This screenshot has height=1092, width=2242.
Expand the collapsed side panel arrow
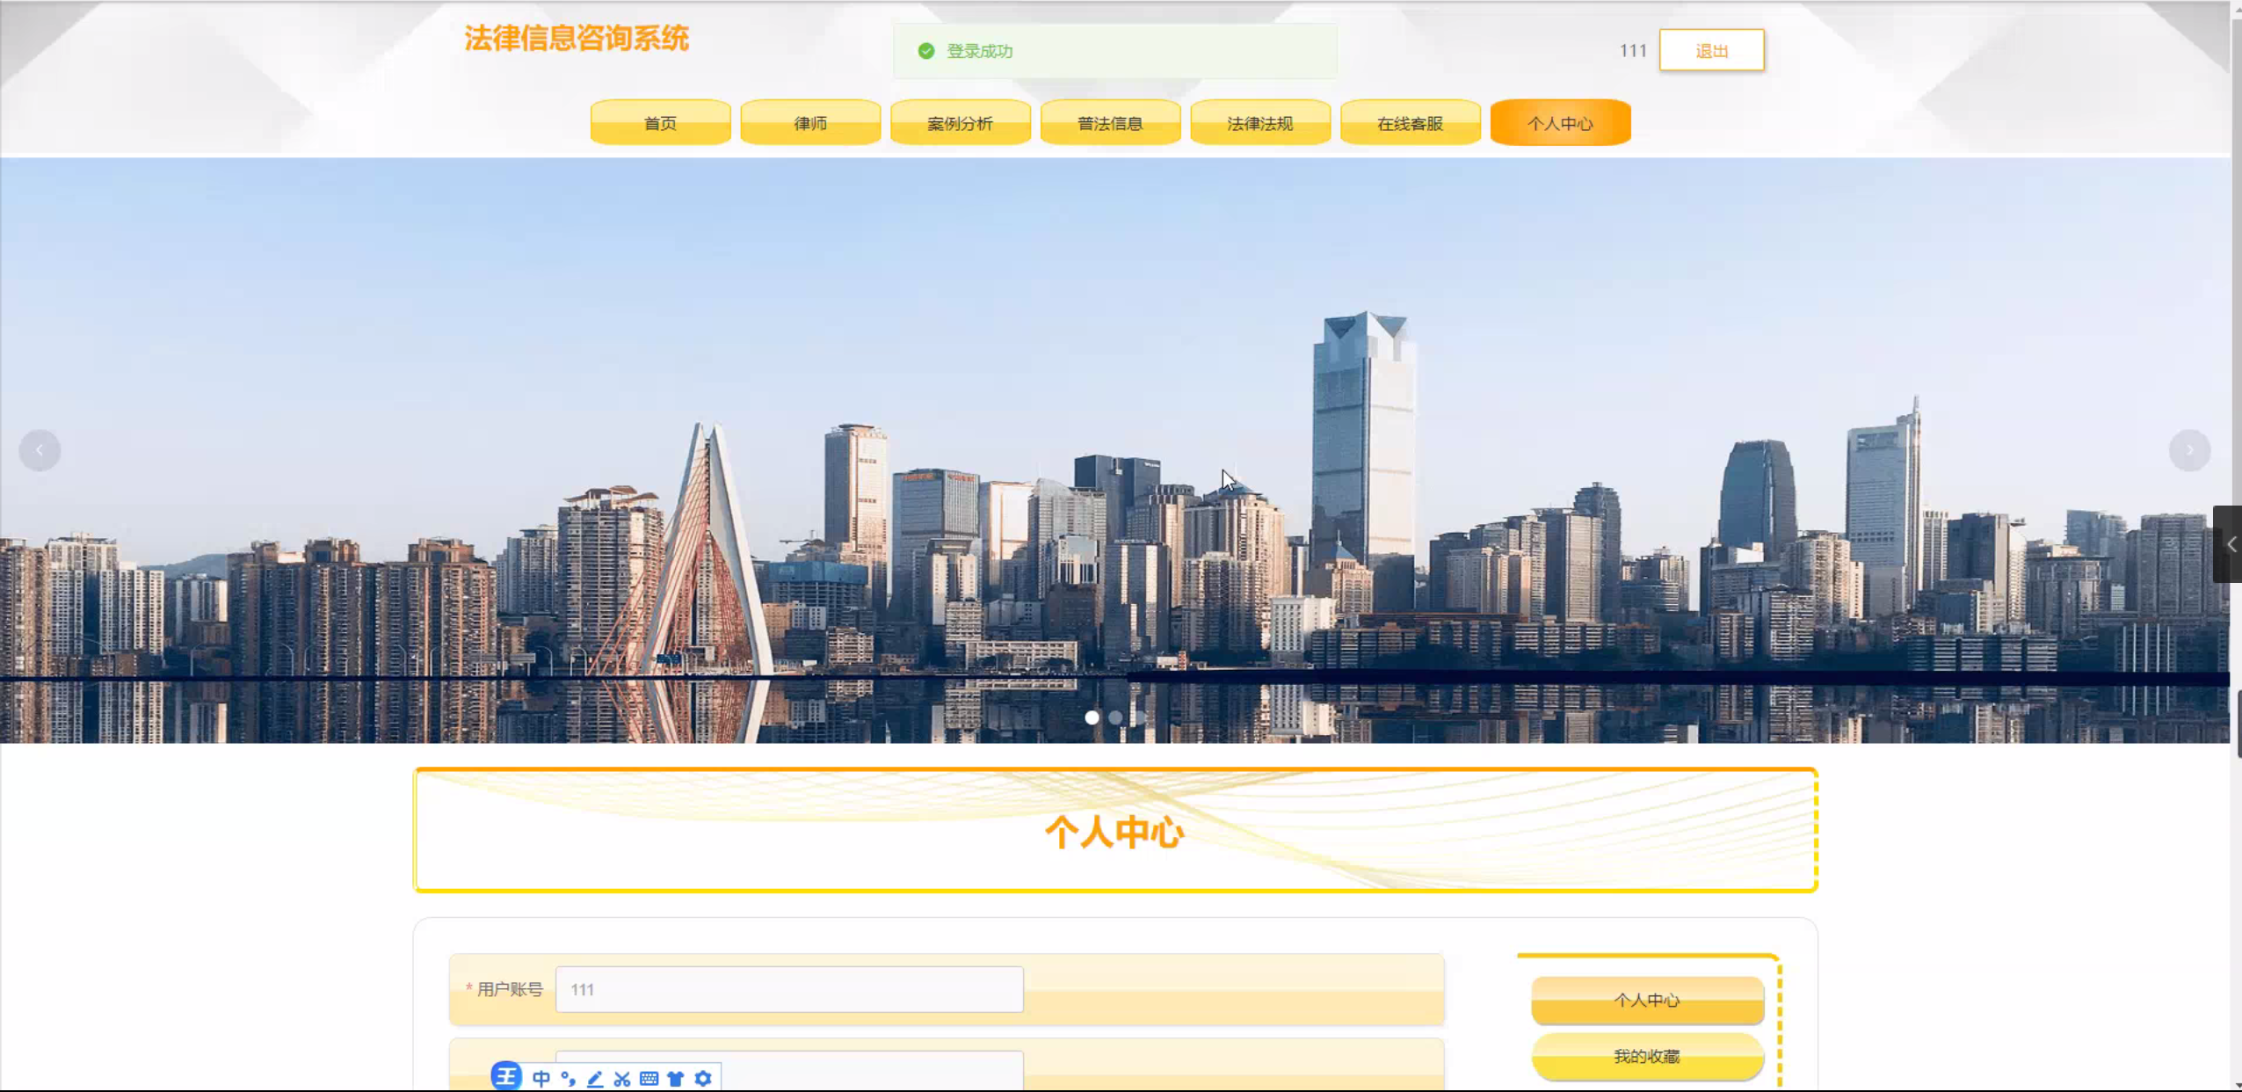point(2229,544)
